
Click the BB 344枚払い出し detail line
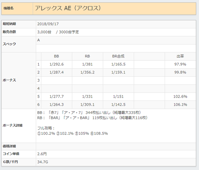(x=89, y=113)
